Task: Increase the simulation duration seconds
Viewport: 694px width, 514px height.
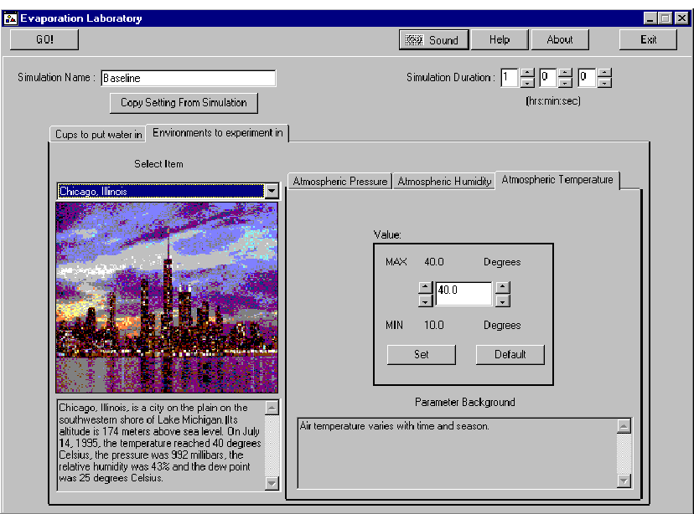Action: [604, 73]
